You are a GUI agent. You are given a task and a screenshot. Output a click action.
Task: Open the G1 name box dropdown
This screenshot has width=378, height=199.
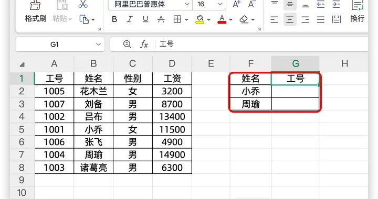[x=98, y=44]
